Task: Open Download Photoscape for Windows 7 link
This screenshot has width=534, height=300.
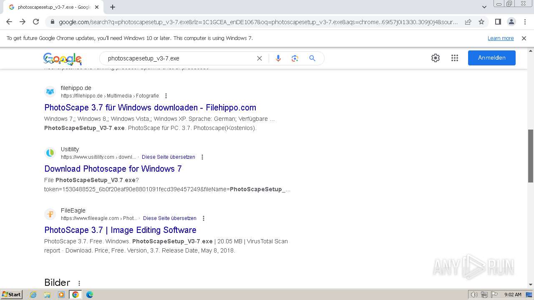Action: tap(113, 169)
